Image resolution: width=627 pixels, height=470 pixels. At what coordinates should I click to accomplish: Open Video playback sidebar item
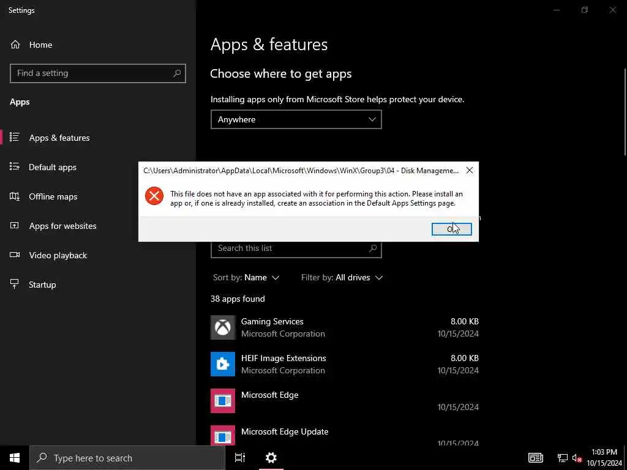point(98,255)
